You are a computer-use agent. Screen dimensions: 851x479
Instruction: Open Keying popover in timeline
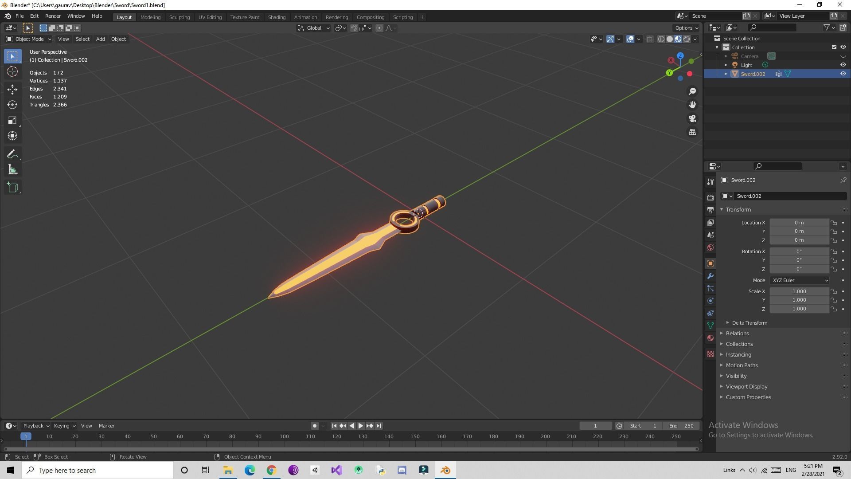(64, 426)
